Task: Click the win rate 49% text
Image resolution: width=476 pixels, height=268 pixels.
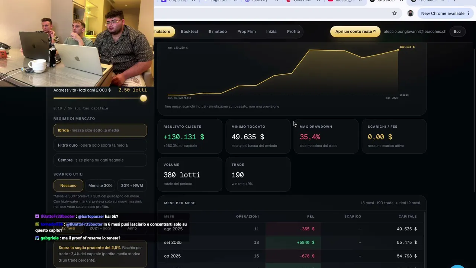Action: (x=242, y=184)
